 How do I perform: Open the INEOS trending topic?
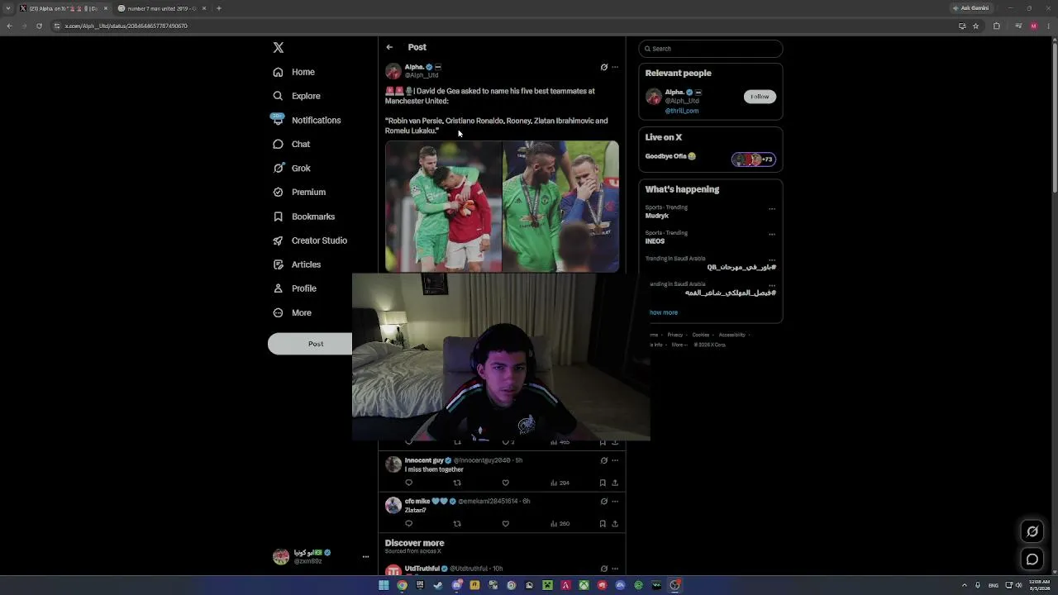(x=655, y=241)
